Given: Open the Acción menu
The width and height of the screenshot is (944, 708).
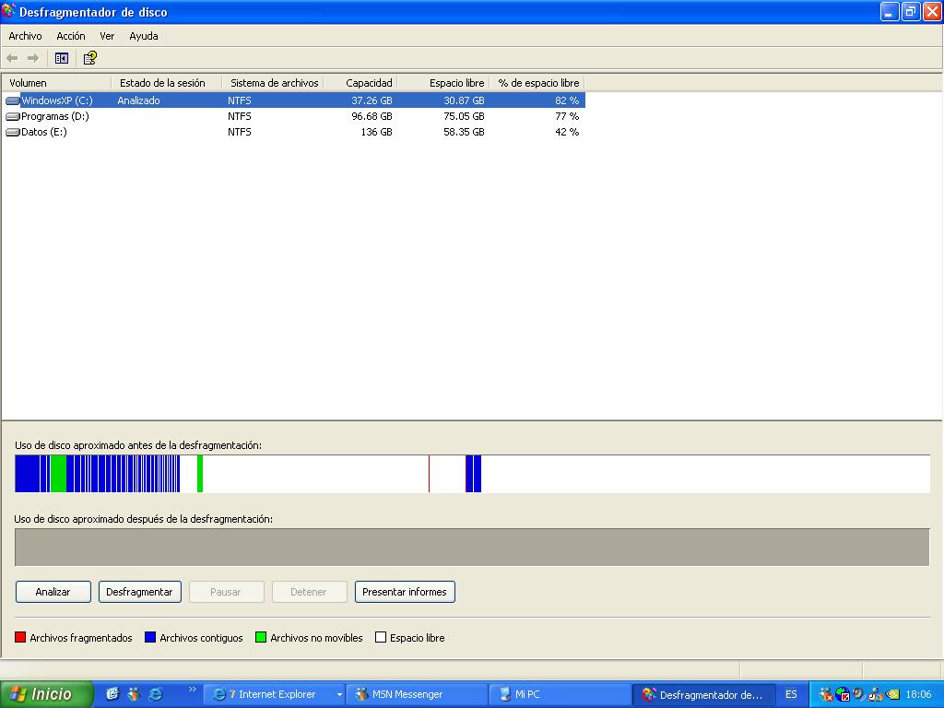Looking at the screenshot, I should coord(71,36).
